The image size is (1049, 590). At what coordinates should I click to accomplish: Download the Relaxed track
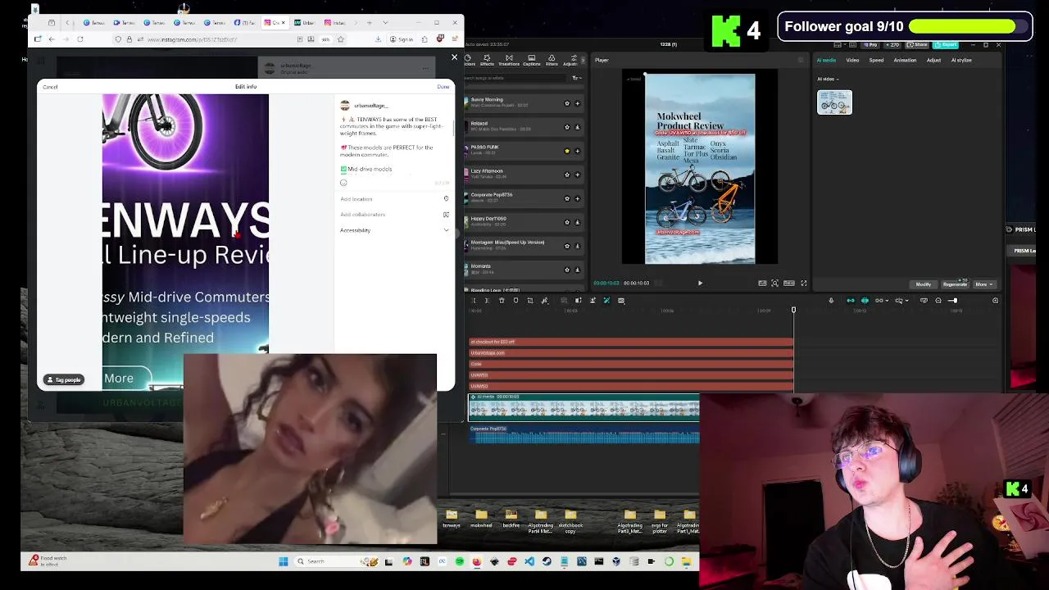point(577,127)
